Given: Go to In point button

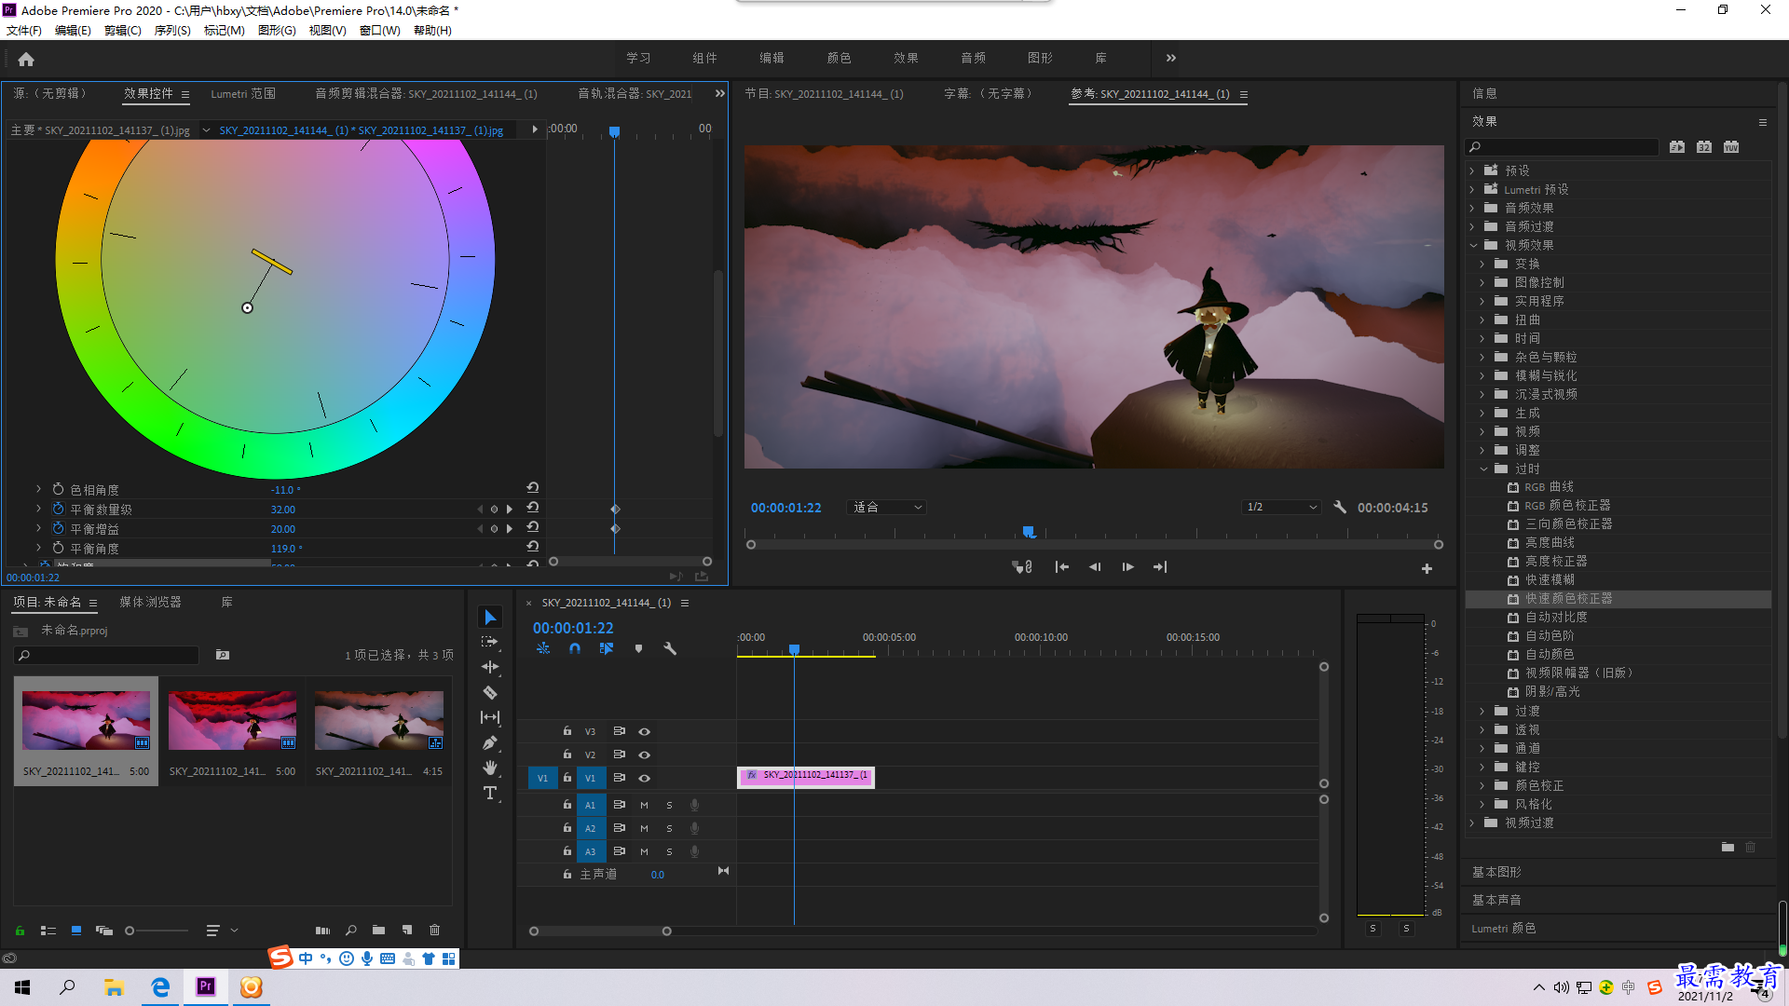Looking at the screenshot, I should click(x=1061, y=567).
